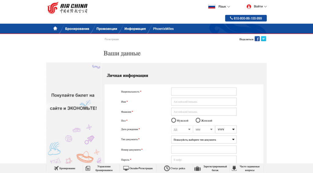The image size is (313, 173).
Task: Click manage booking document icon
Action: pos(88,168)
